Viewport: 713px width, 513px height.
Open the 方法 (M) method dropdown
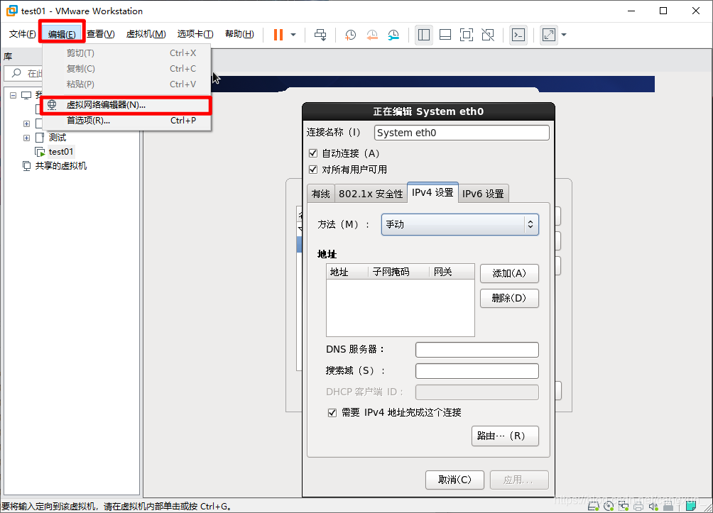(459, 224)
